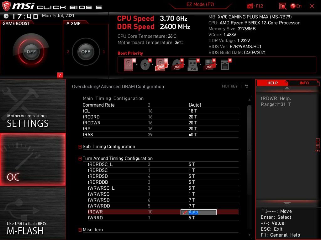321x240 pixels.
Task: Open the red question mark help icon
Action: tap(60, 75)
